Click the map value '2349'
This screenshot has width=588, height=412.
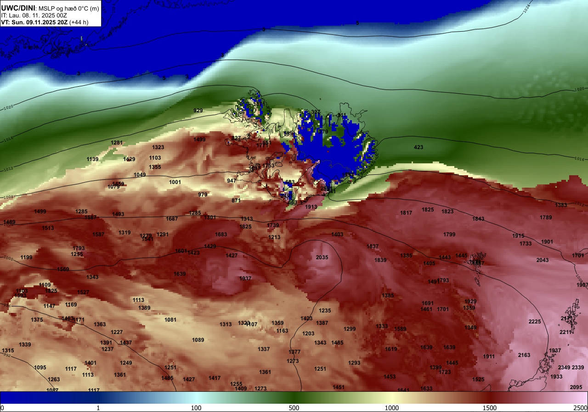(564, 367)
